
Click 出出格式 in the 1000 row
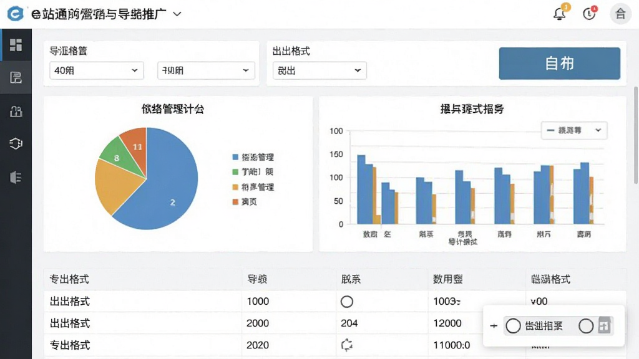(70, 301)
